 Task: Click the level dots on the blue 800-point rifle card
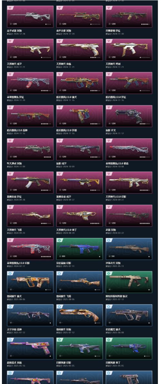(100, 257)
